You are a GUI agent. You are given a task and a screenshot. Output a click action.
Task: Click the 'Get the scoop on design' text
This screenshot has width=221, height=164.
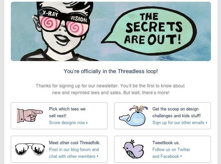175,109
